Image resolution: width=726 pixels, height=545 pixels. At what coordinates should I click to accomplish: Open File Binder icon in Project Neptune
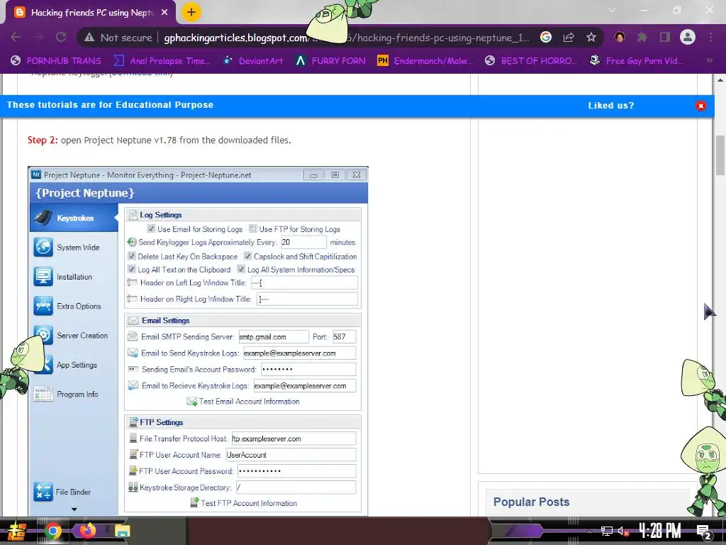(x=43, y=492)
